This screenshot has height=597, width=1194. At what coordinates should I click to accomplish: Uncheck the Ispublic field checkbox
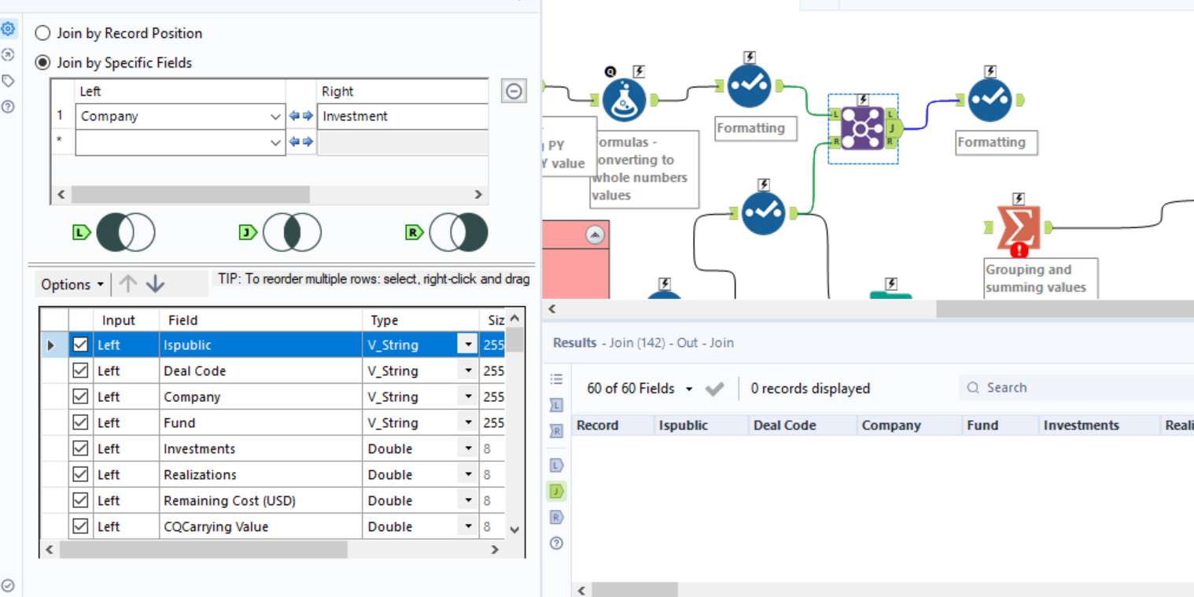[x=81, y=344]
